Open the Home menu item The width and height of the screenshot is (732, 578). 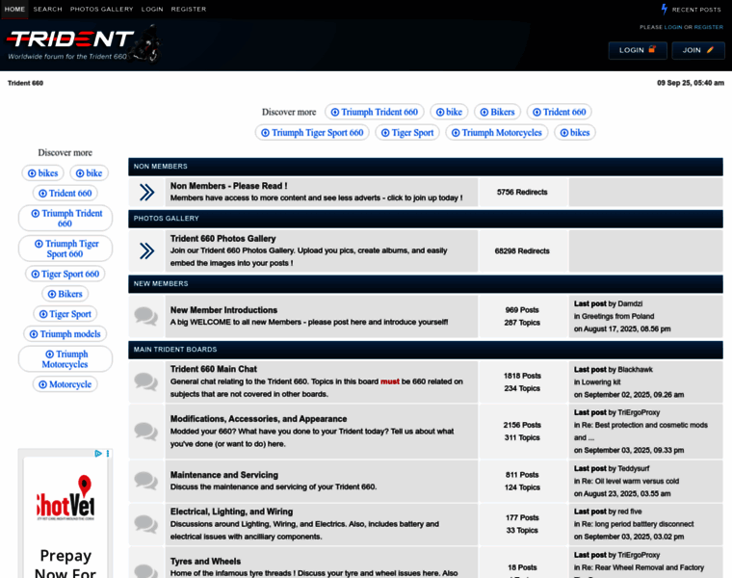14,9
